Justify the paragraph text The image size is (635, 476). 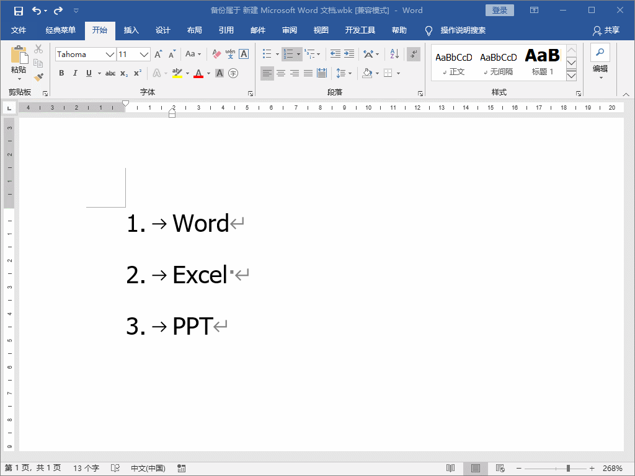click(308, 73)
